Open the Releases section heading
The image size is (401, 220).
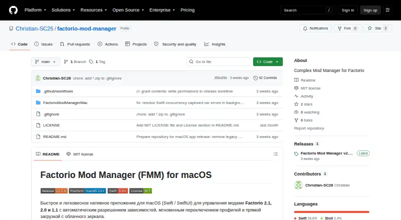pyautogui.click(x=304, y=144)
